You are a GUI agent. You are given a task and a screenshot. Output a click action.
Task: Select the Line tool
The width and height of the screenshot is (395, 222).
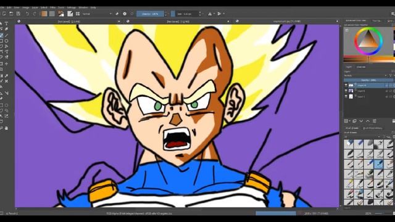(x=7, y=35)
